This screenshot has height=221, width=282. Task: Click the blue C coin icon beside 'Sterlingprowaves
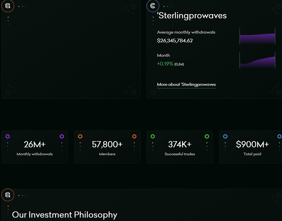(153, 6)
